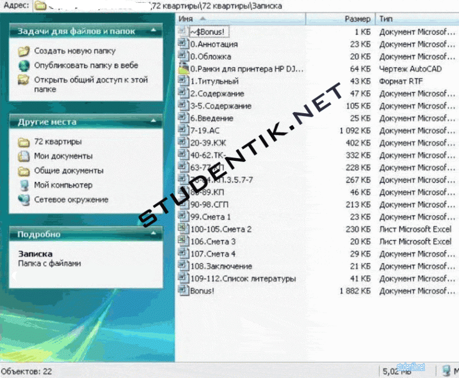Go to the 72 квартиры folder link

(58, 141)
